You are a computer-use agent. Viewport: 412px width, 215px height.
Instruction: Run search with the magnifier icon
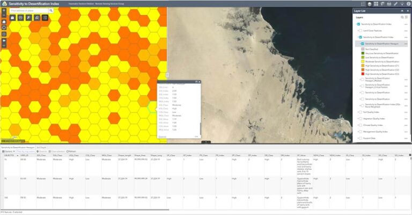tap(51, 11)
